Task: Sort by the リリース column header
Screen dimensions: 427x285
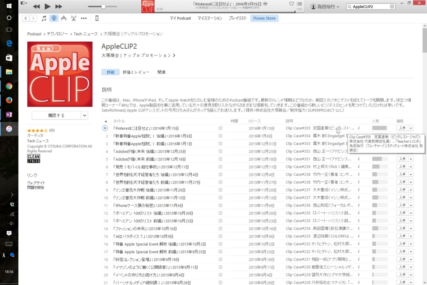Action: (254, 121)
